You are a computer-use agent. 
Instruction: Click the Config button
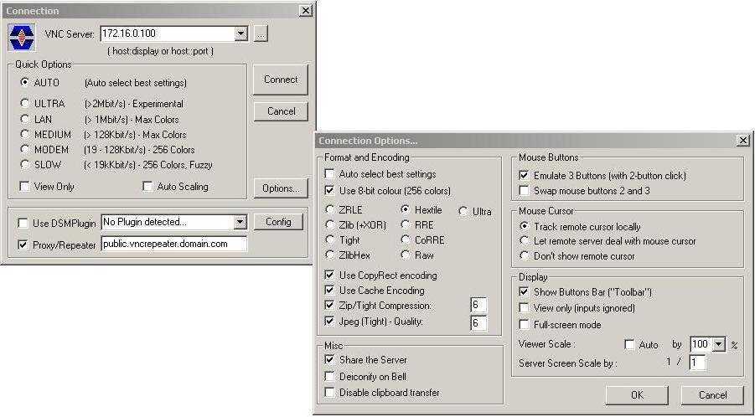tap(278, 222)
